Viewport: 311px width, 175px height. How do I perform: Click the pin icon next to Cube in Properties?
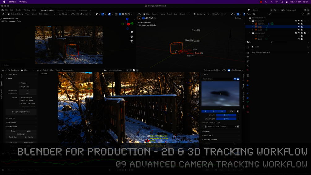click(308, 47)
